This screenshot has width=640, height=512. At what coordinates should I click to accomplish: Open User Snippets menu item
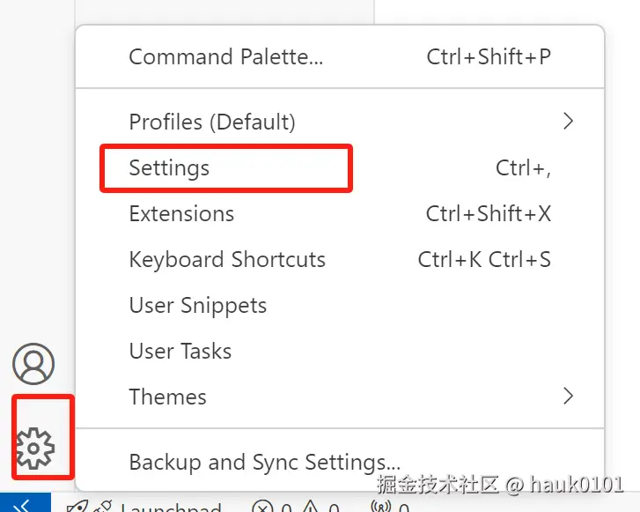point(198,305)
